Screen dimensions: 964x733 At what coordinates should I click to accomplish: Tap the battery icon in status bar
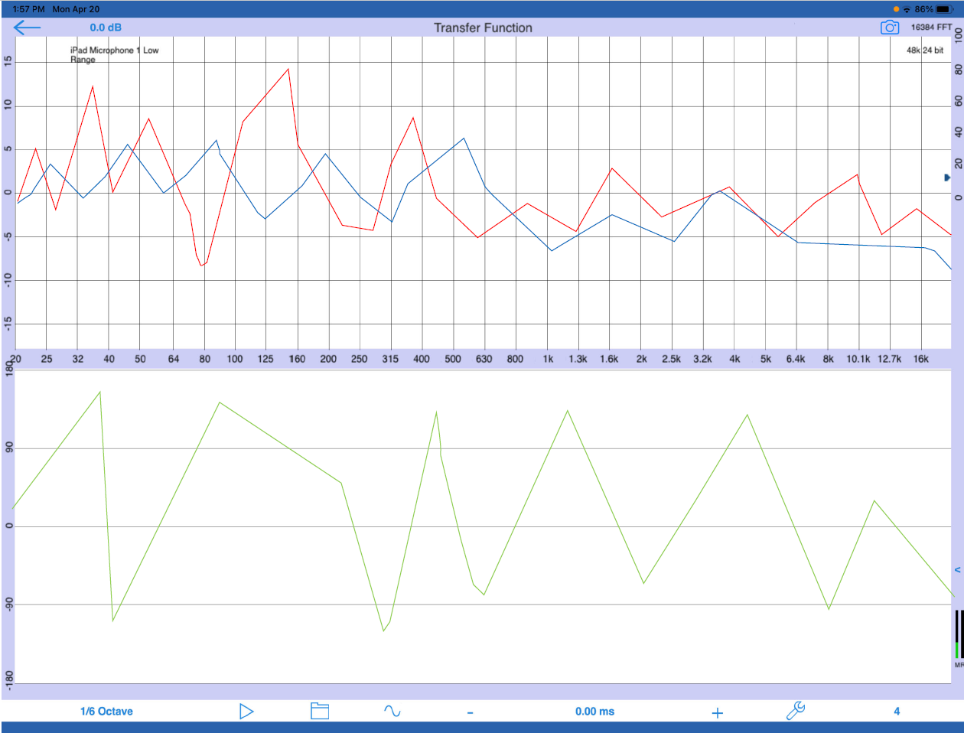[x=944, y=9]
